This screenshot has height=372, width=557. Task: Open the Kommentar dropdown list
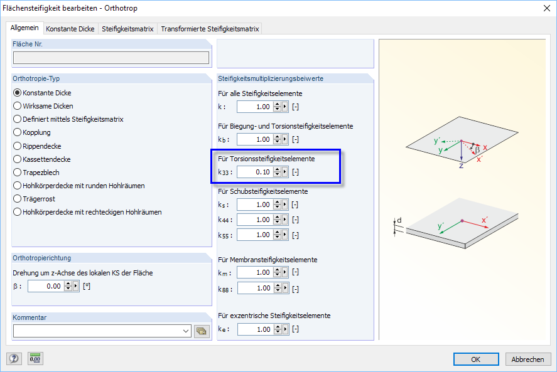pos(186,331)
